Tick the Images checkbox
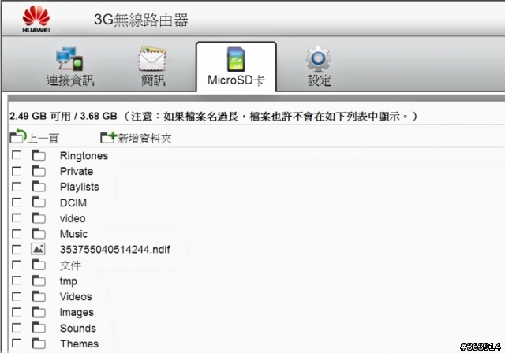Screen dimensions: 505x353 (x=17, y=312)
